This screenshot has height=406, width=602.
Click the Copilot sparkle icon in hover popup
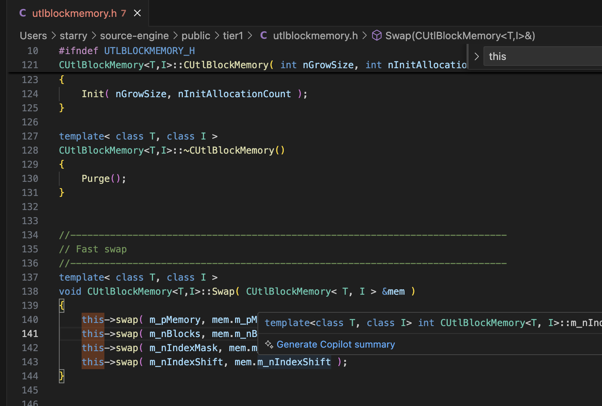coord(269,344)
